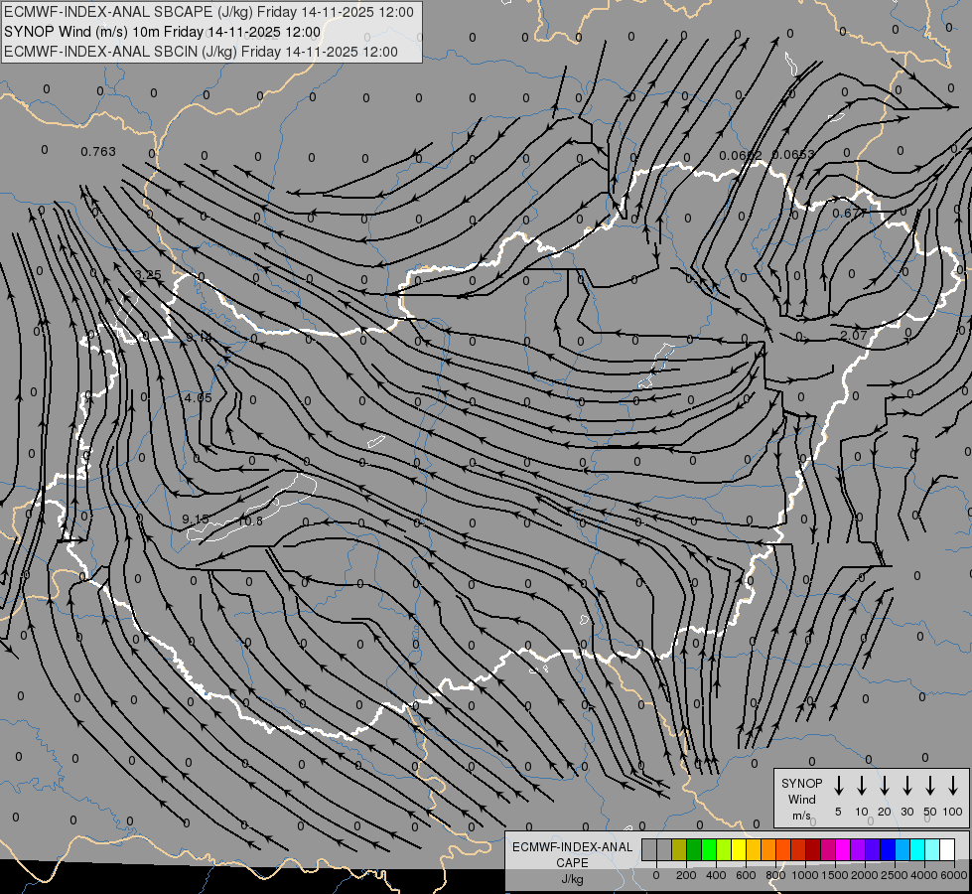
Task: Click the wind arrow above 5 m/s
Action: (839, 786)
